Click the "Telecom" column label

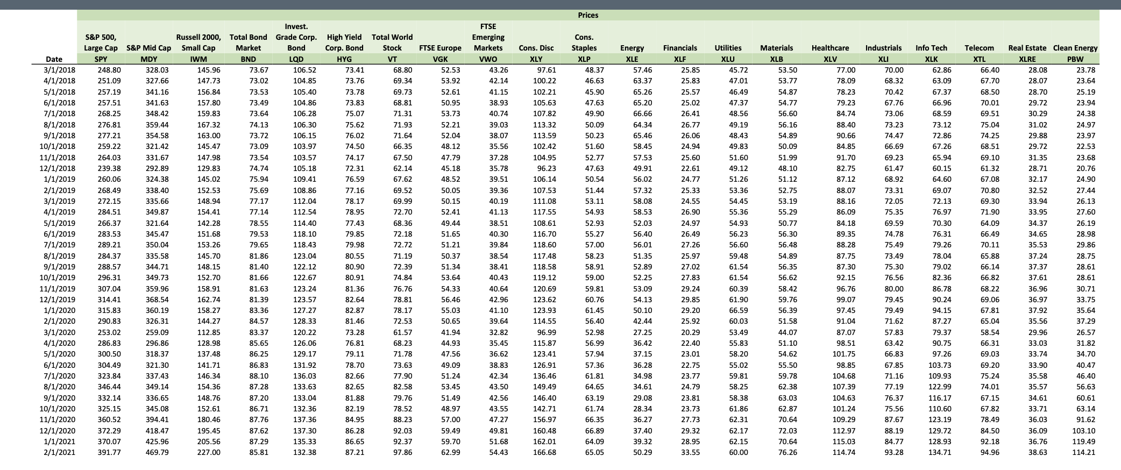pyautogui.click(x=980, y=48)
